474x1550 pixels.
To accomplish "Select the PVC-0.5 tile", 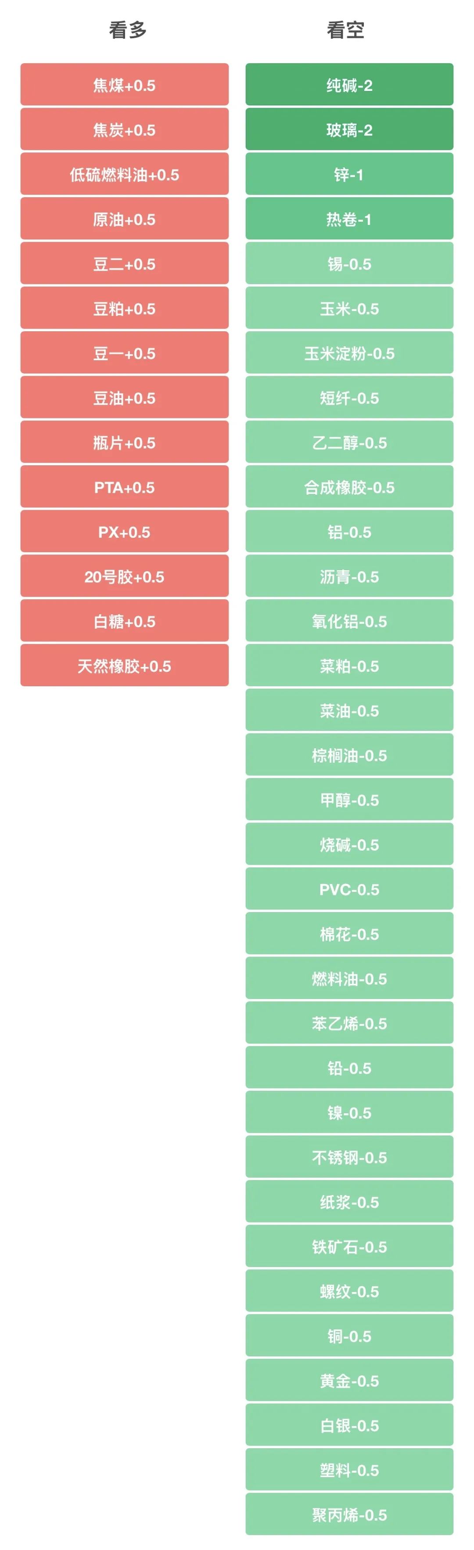I will tap(349, 889).
